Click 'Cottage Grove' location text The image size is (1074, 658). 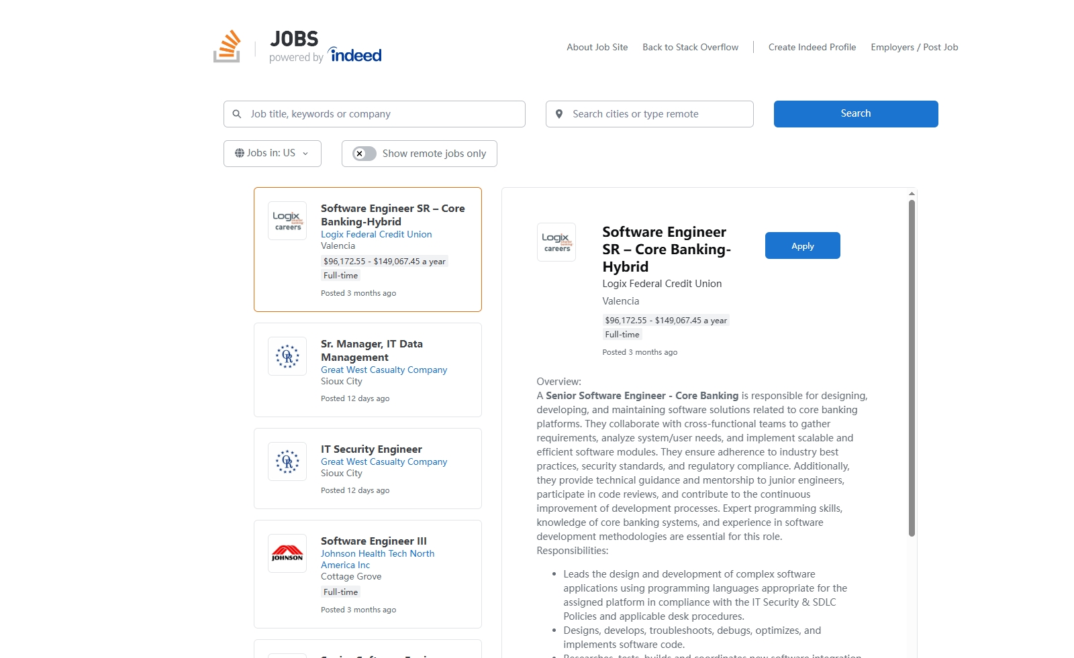[x=351, y=577]
